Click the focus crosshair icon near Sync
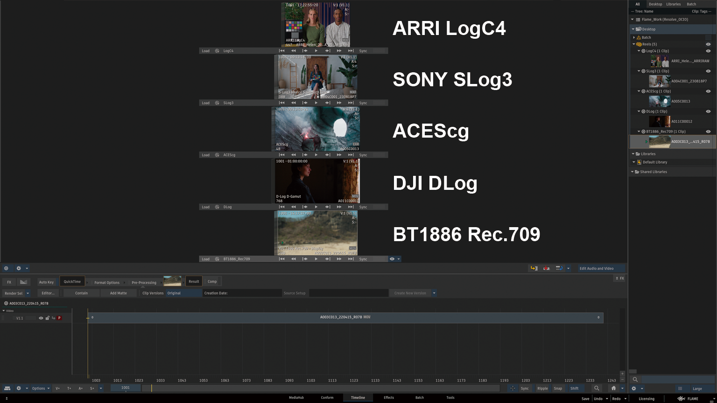Viewport: 717px width, 403px height. [513, 388]
